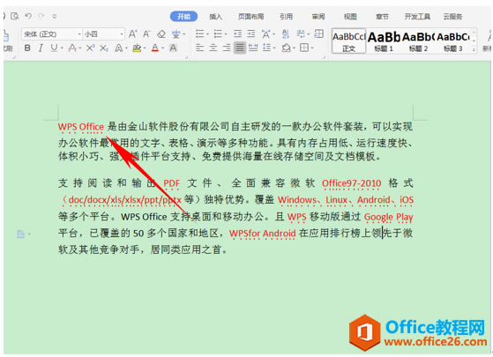The height and width of the screenshot is (357, 493).
Task: Click the red text Office97-2010
Action: tap(352, 183)
